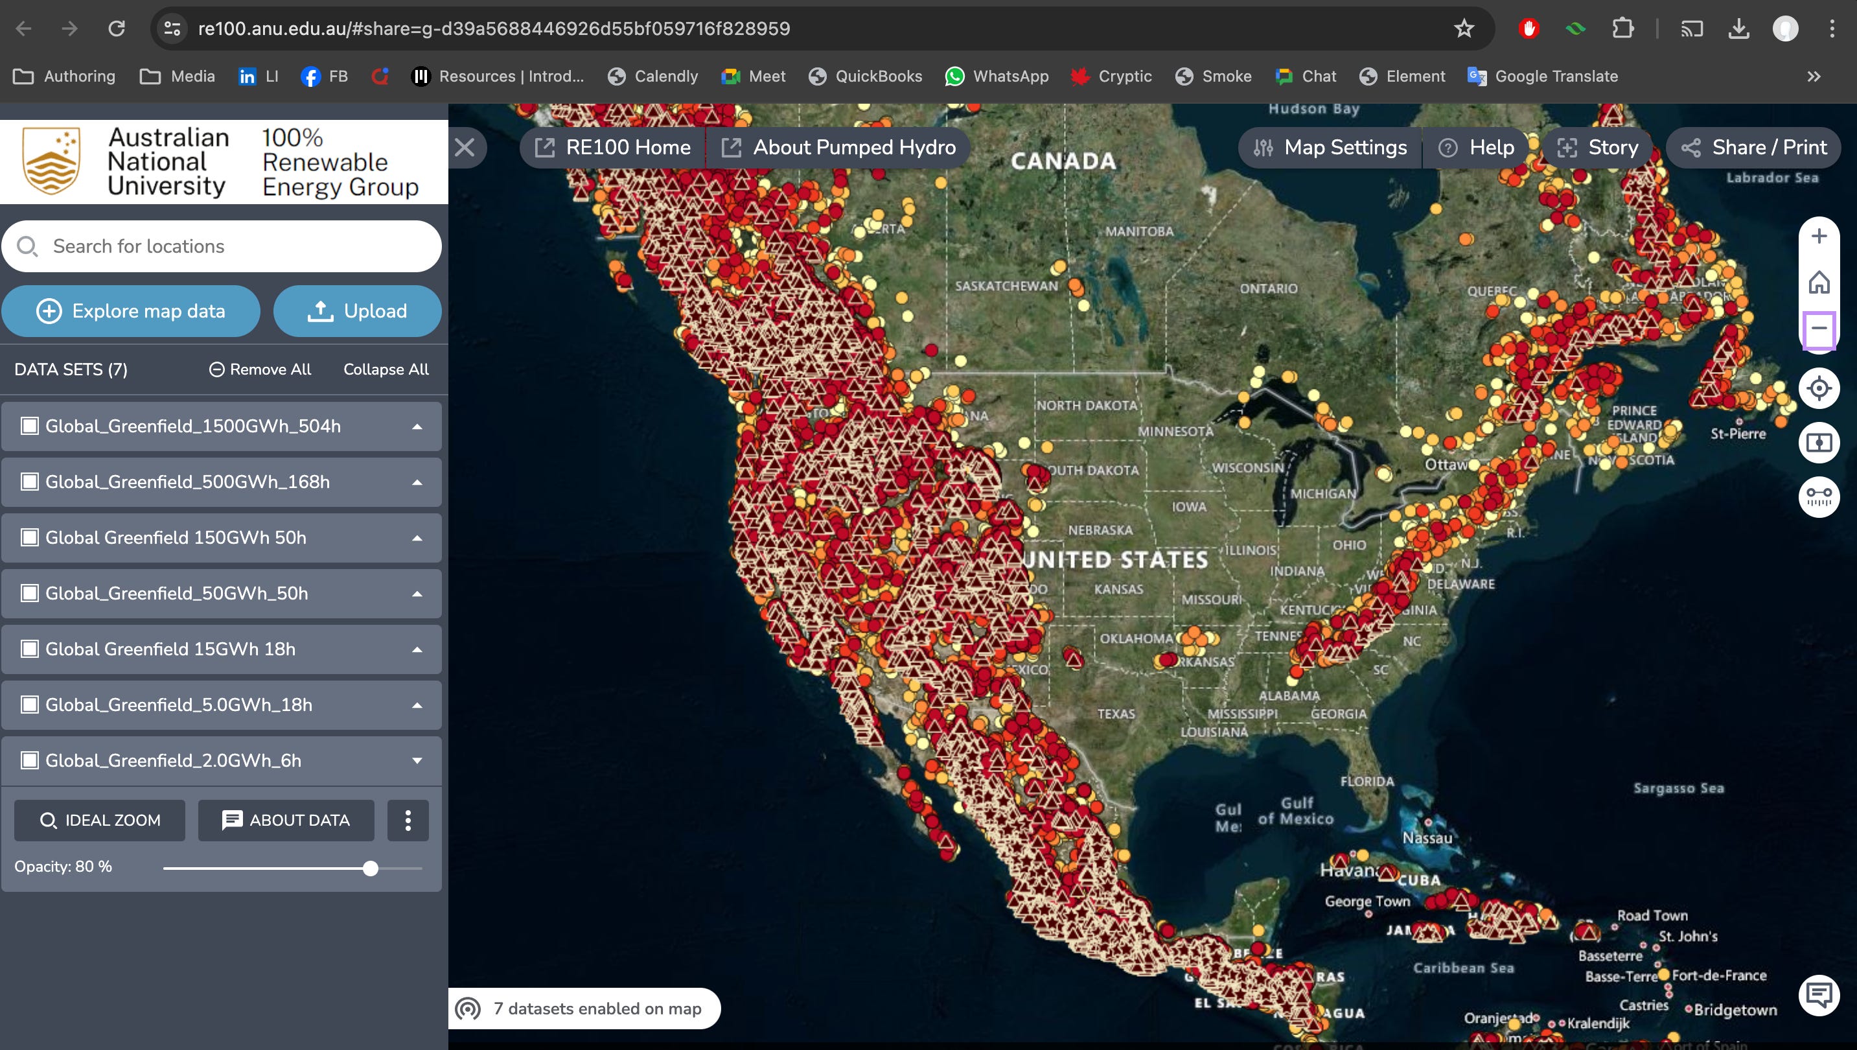Toggle Global_Greenfield_2.0GWh_6h checkbox

[x=30, y=760]
